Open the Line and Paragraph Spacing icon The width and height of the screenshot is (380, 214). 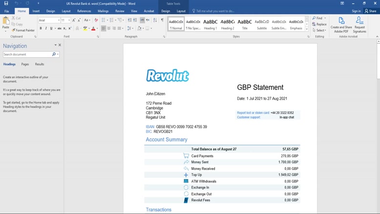tap(129, 28)
